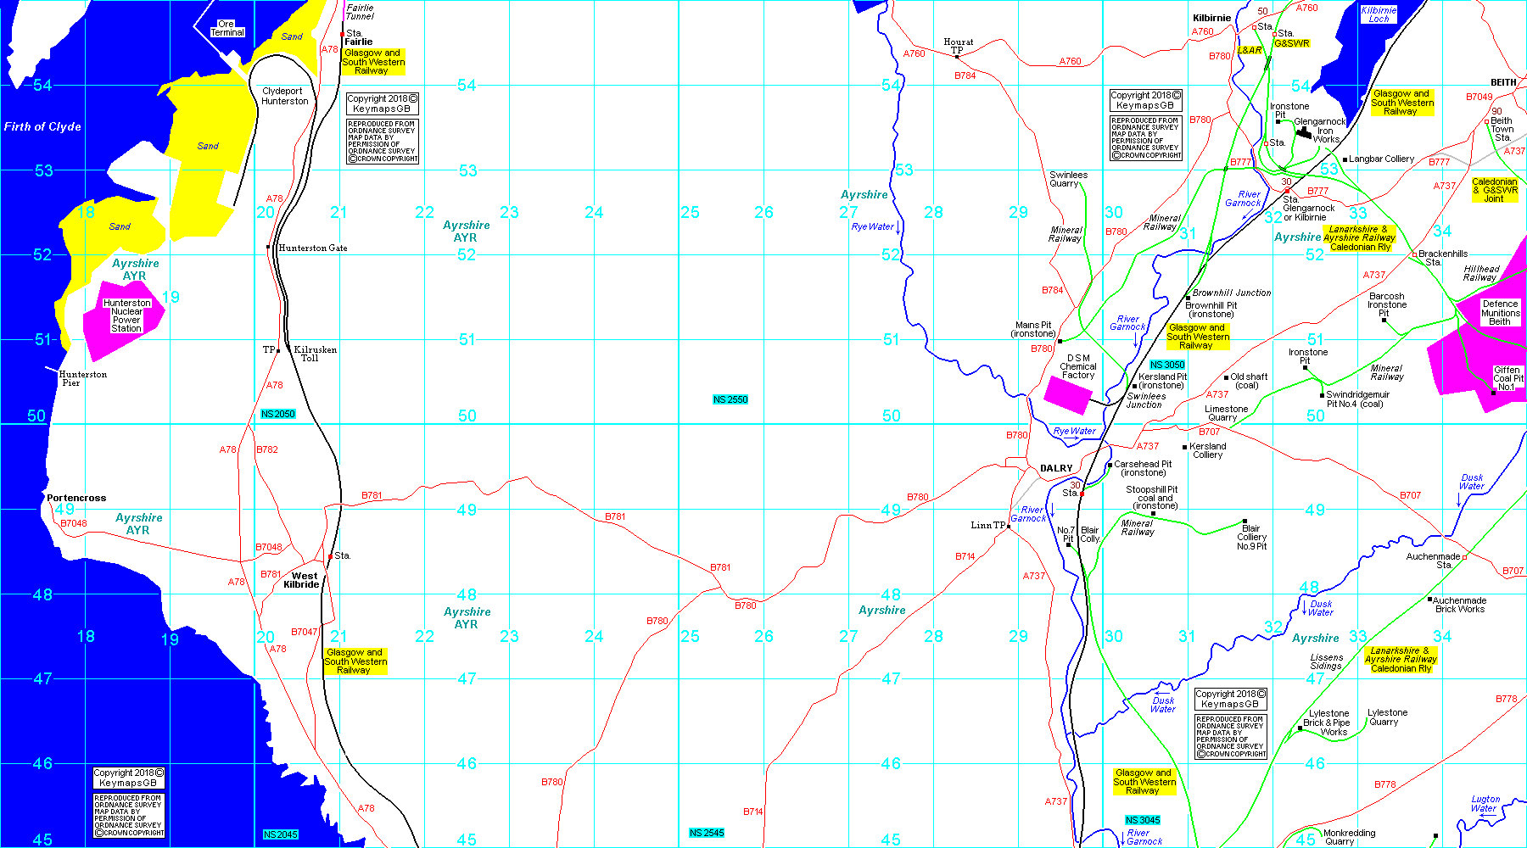Click the yellow L&AR railway label
This screenshot has width=1527, height=848.
(1250, 50)
